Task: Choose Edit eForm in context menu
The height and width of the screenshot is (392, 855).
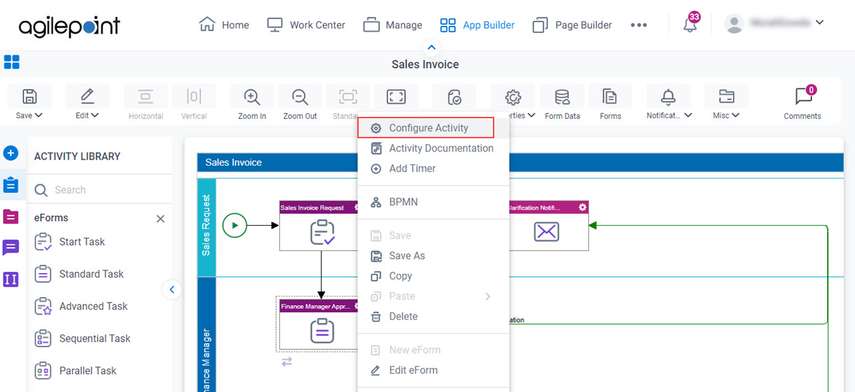Action: 434,370
